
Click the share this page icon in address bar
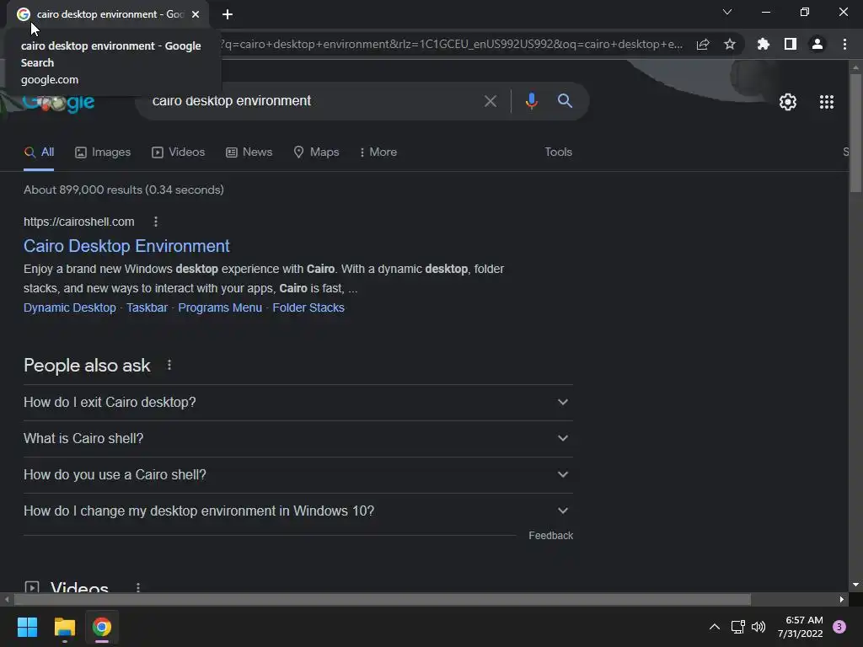[x=703, y=45]
